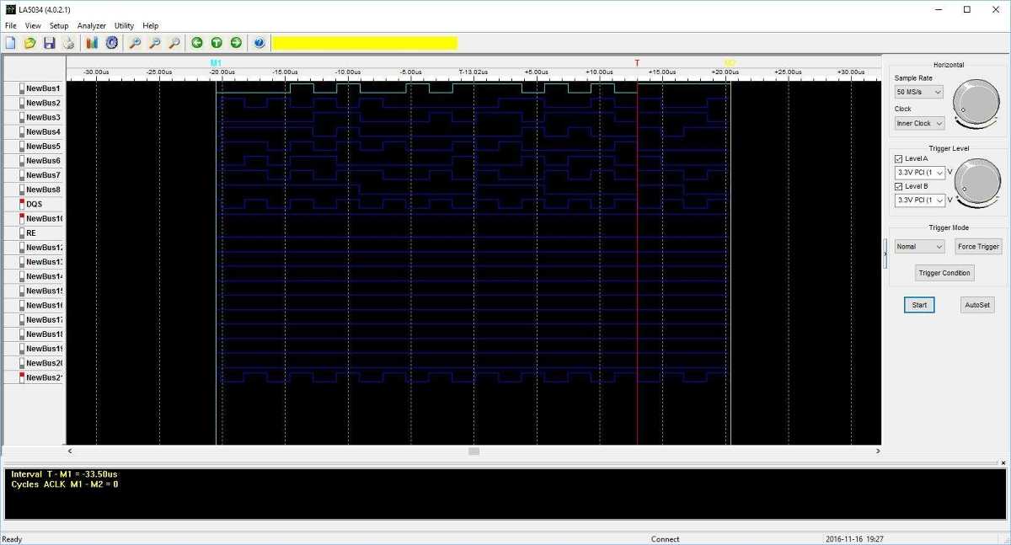Open the Sample Rate 50 MS/s dropdown

pos(919,91)
